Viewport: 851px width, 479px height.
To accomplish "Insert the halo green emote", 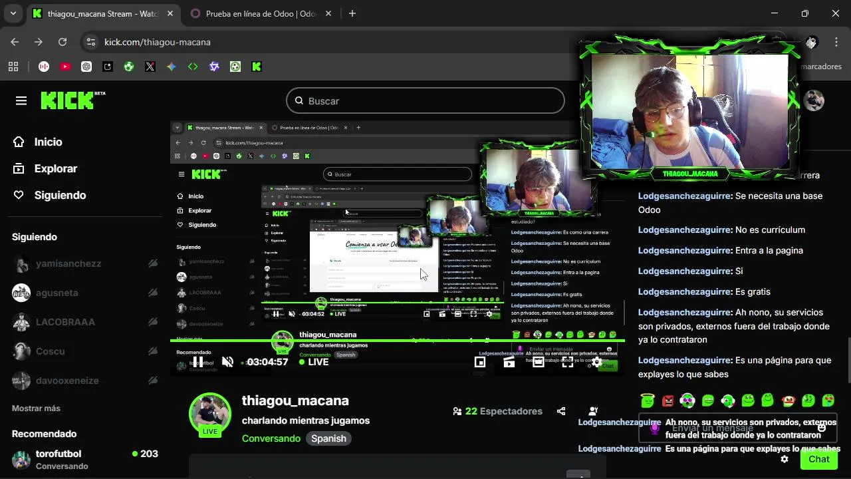I will click(648, 400).
